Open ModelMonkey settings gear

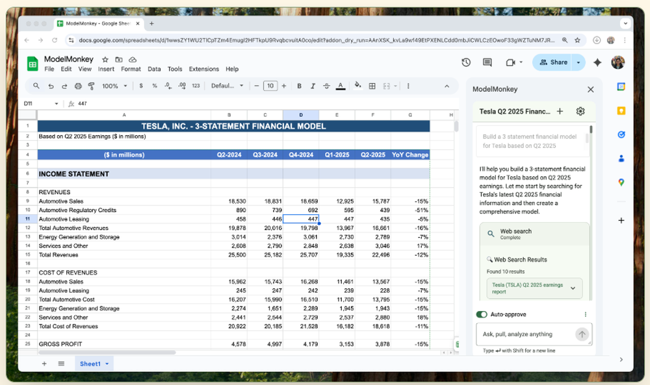click(580, 112)
